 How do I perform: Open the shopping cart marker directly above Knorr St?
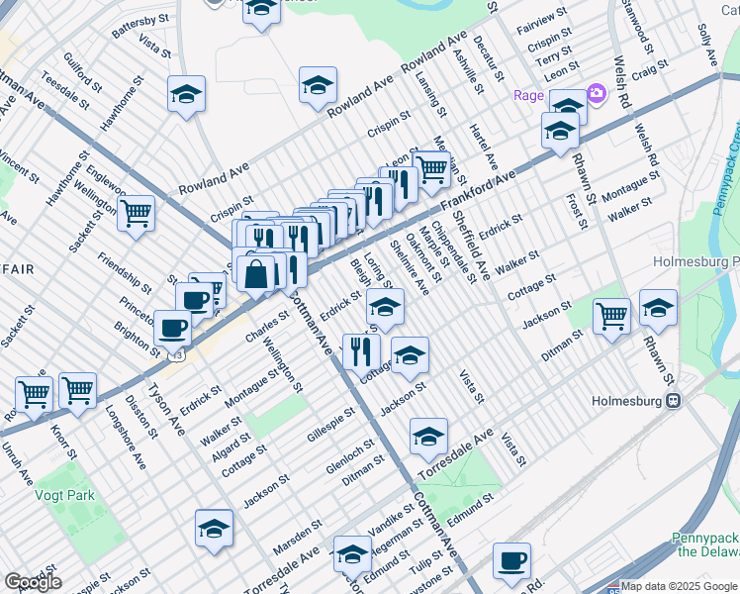78,394
